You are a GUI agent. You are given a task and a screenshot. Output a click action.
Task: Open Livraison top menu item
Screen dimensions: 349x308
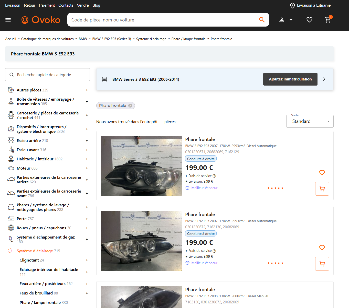13,5
